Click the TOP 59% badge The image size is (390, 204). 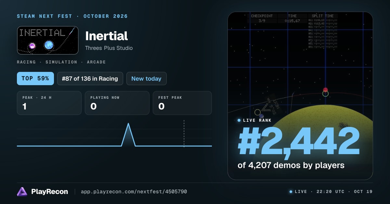point(35,78)
